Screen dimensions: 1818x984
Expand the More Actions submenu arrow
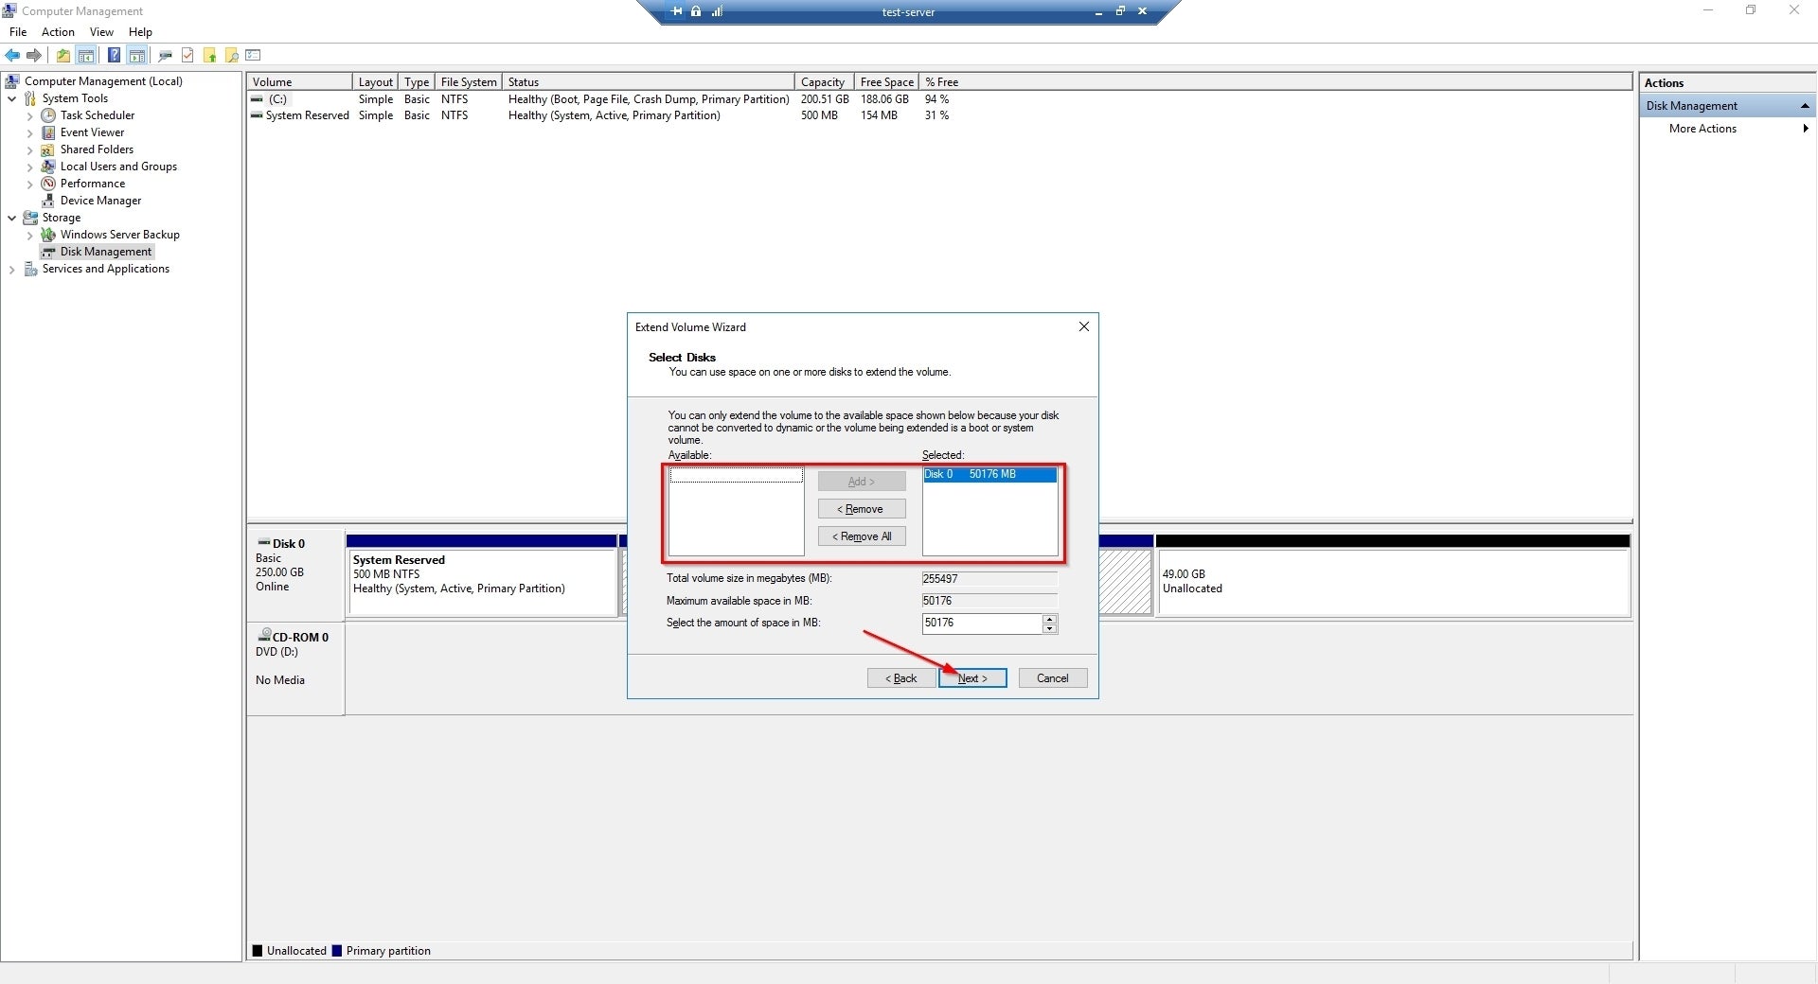pos(1805,129)
